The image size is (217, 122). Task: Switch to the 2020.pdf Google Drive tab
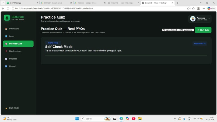pyautogui.click(x=56, y=3)
